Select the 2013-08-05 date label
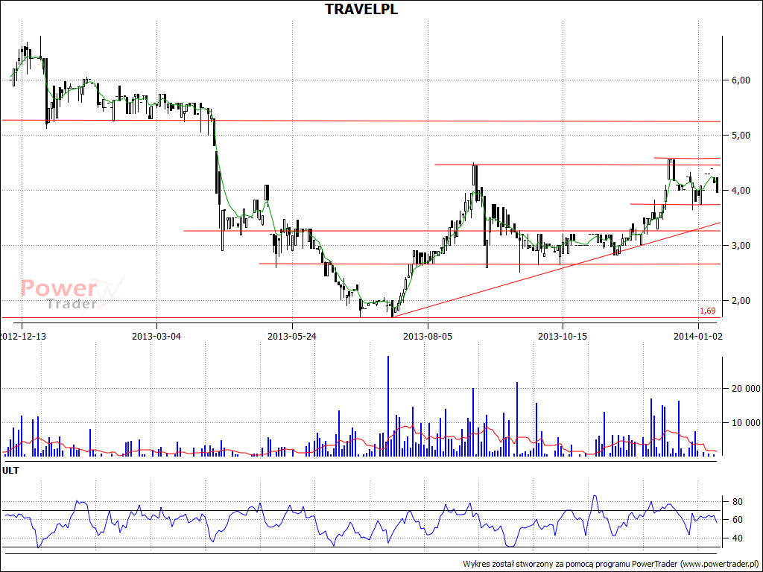 428,336
